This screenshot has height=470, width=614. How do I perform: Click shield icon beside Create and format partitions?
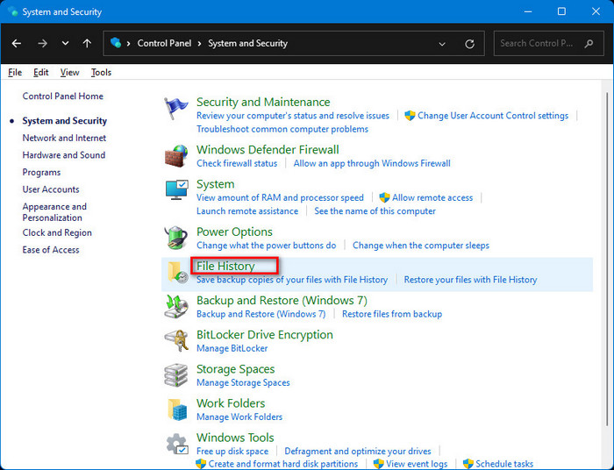(201, 464)
